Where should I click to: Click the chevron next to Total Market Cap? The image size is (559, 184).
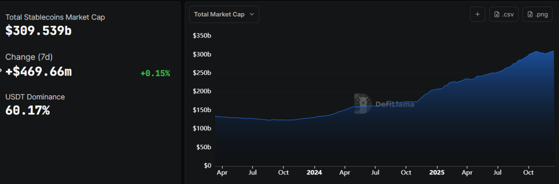coord(252,14)
